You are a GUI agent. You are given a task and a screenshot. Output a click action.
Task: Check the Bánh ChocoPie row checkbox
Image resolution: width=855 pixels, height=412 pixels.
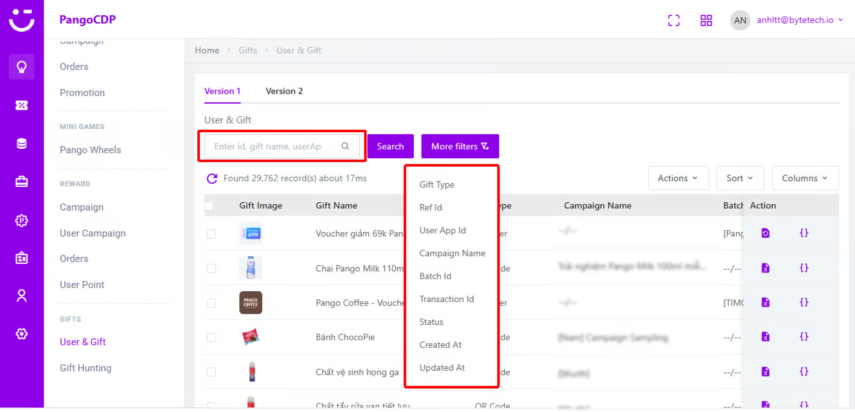211,338
